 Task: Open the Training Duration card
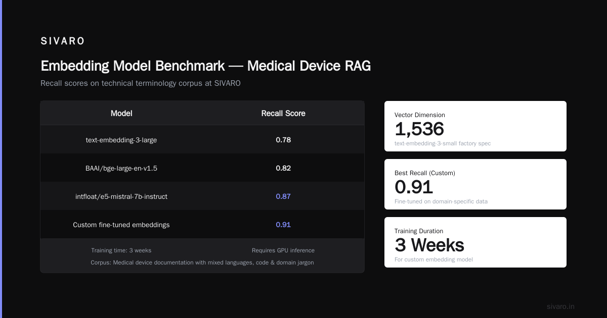tap(475, 242)
